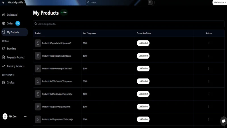Link Product for 01ka368p2v6xrk8s59htqnaemn
Viewport: 227px width, 128px height.
click(x=143, y=81)
